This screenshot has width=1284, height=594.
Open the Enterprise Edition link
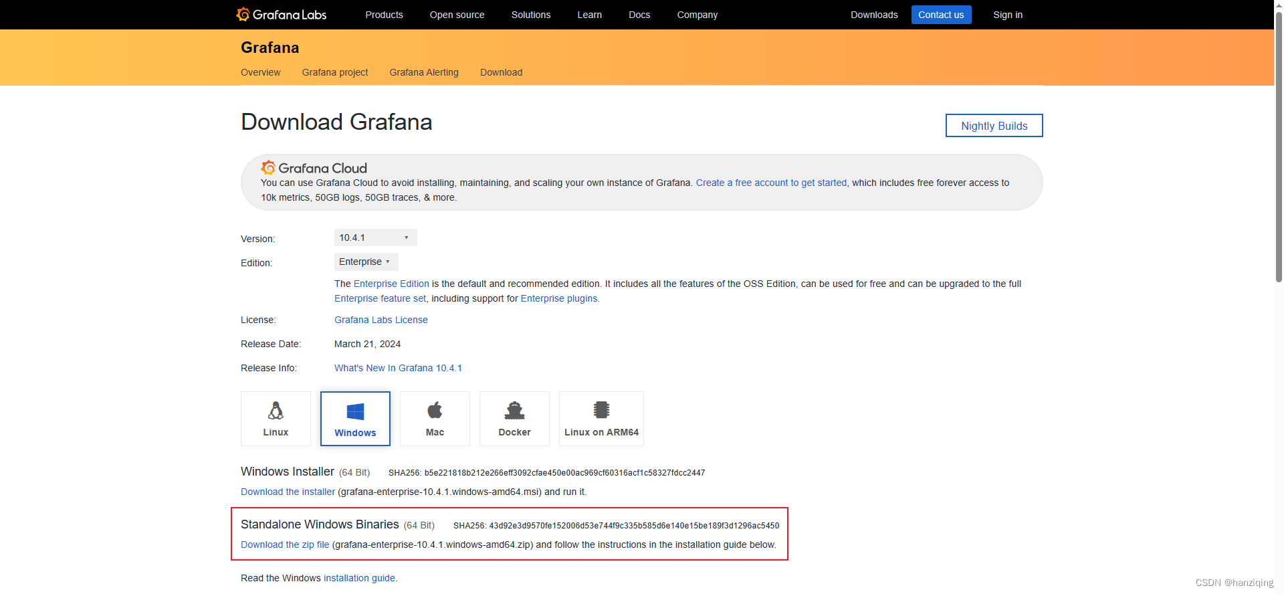(x=391, y=284)
